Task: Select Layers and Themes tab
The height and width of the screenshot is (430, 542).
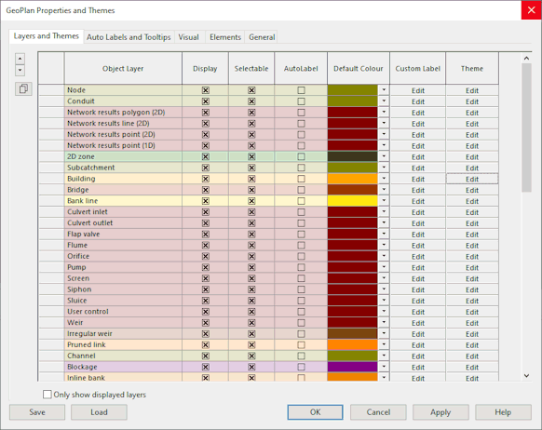Action: pos(47,36)
